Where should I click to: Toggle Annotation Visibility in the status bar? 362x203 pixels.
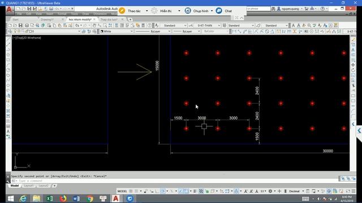(x=245, y=191)
